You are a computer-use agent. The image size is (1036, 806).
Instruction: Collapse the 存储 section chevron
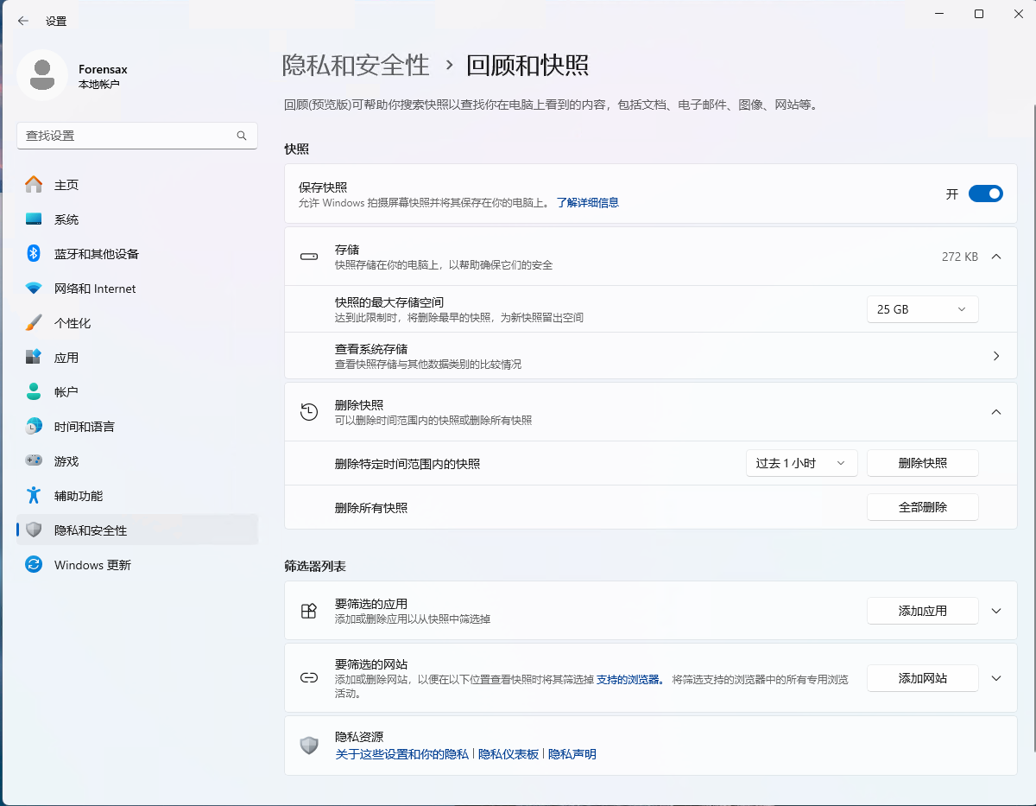[996, 257]
